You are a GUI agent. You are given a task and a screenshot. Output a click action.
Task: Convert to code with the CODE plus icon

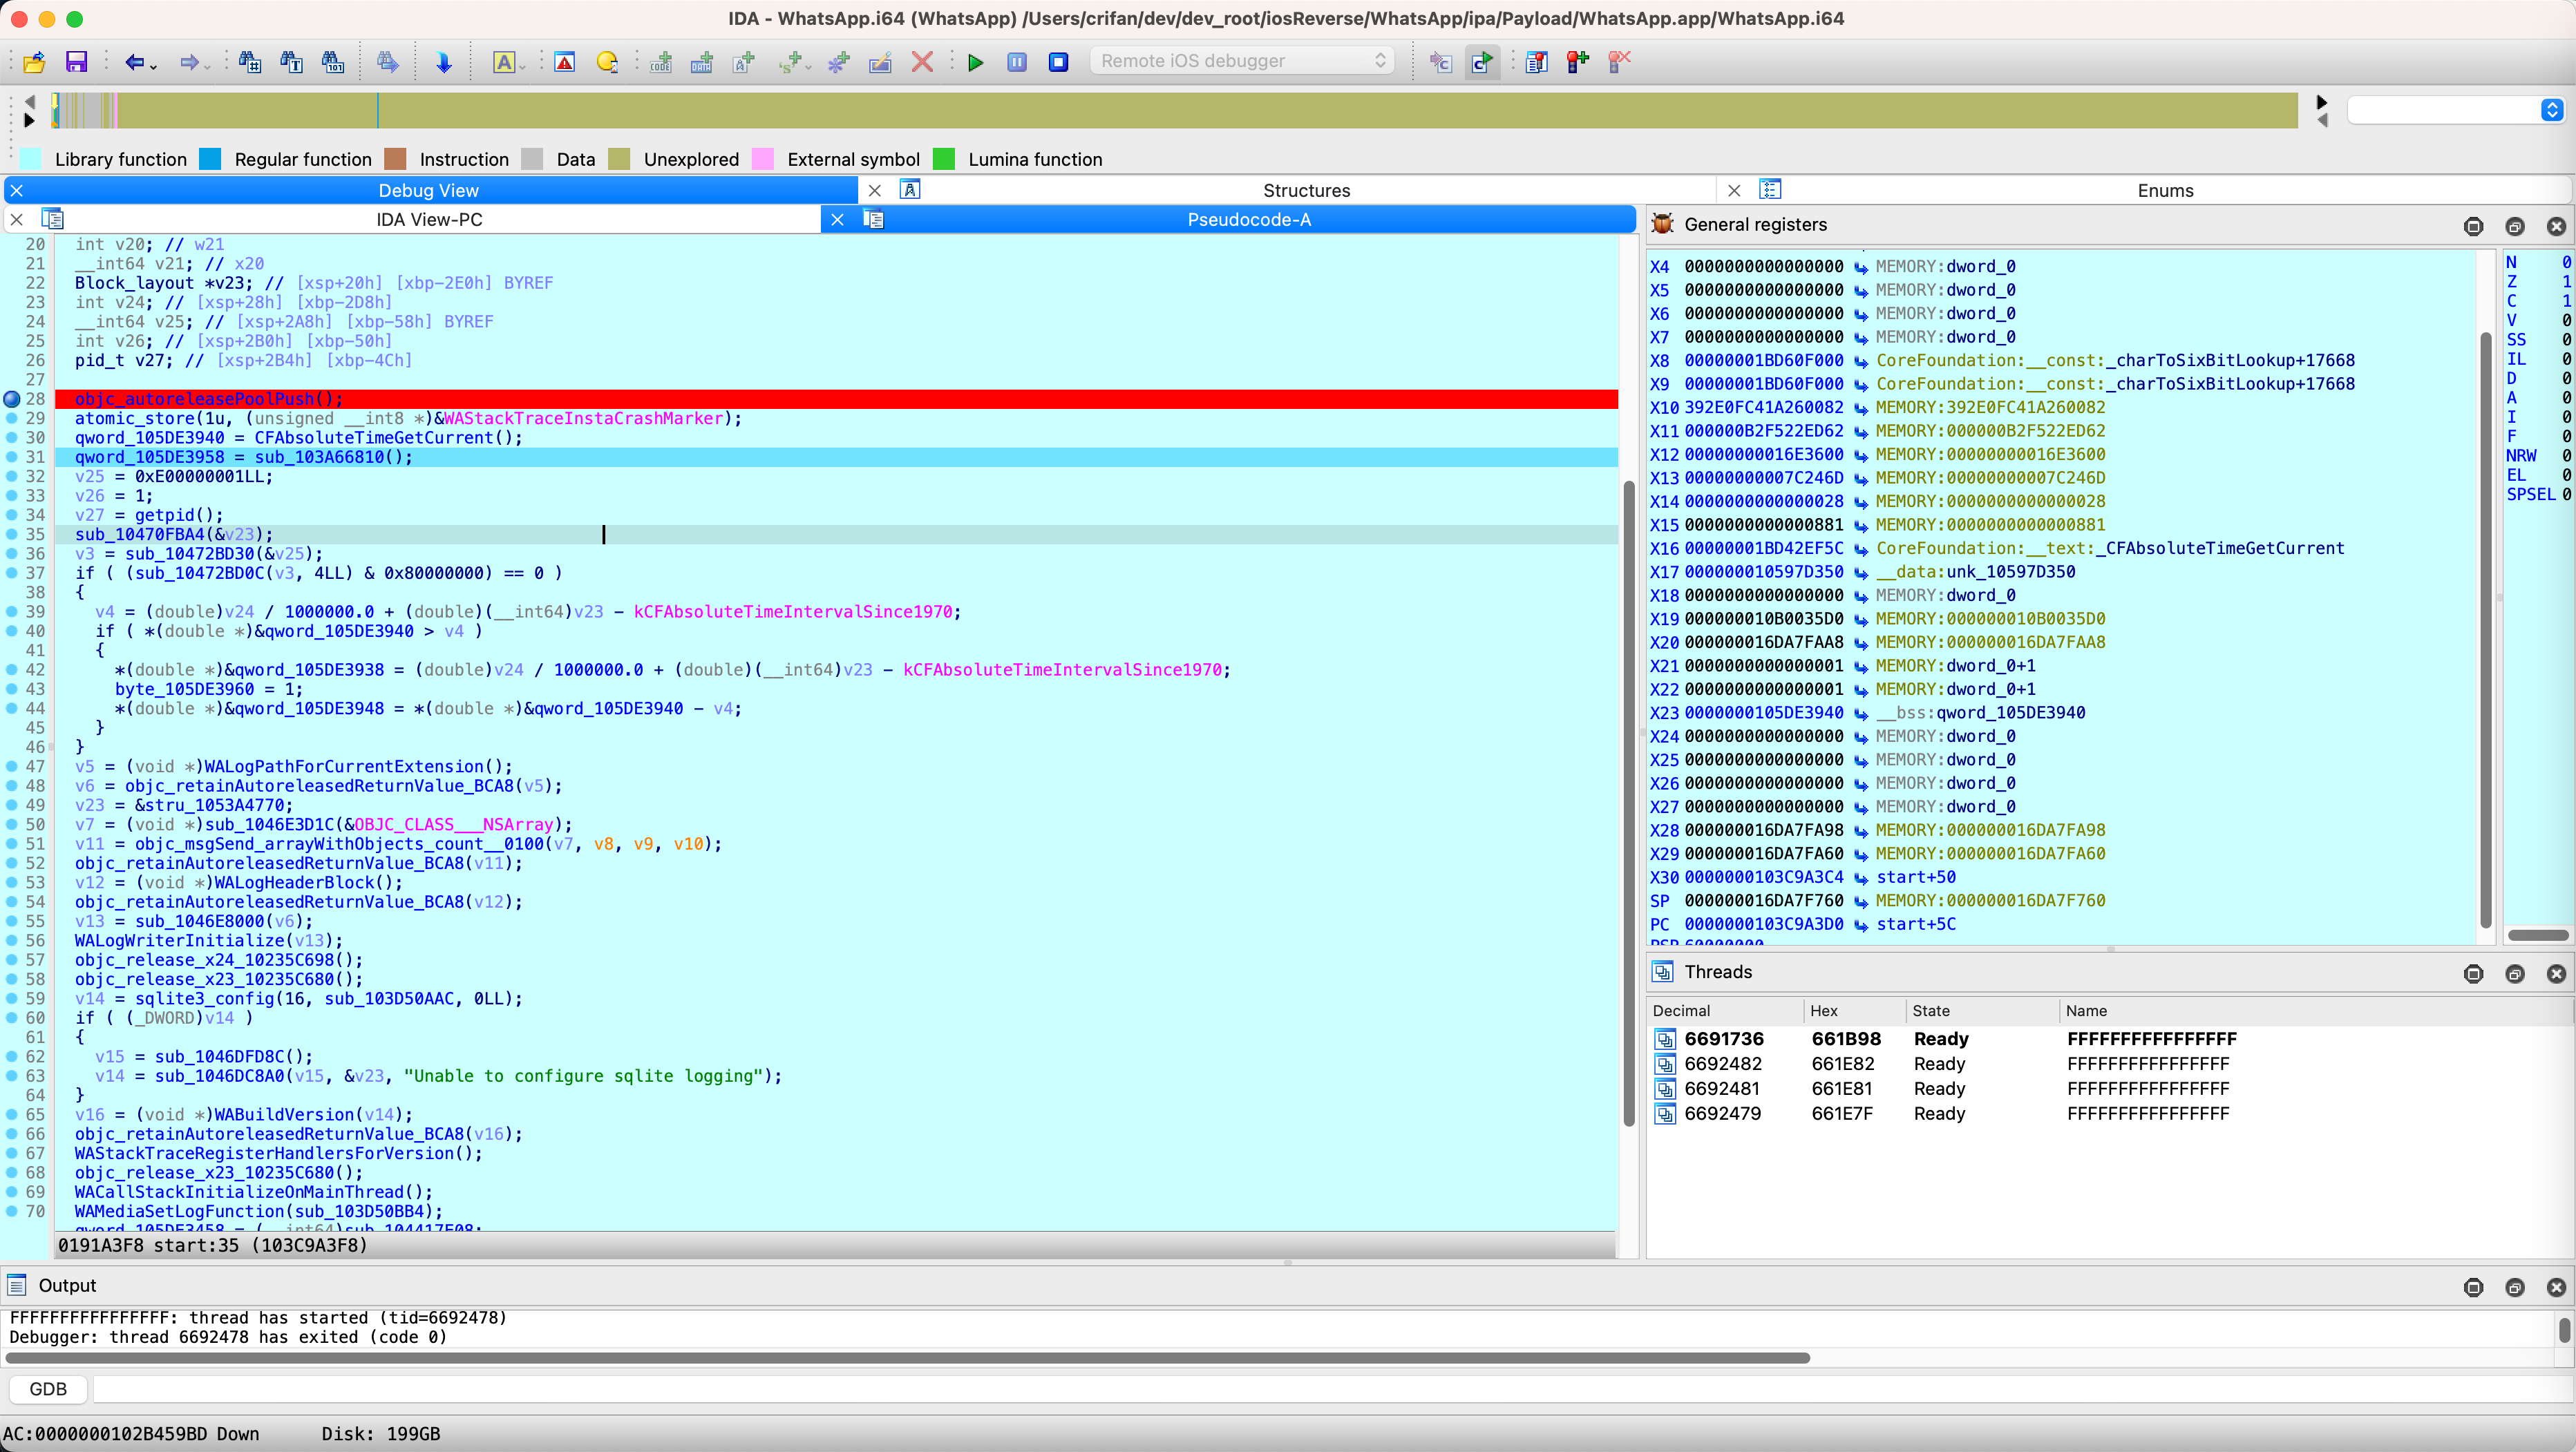(661, 62)
